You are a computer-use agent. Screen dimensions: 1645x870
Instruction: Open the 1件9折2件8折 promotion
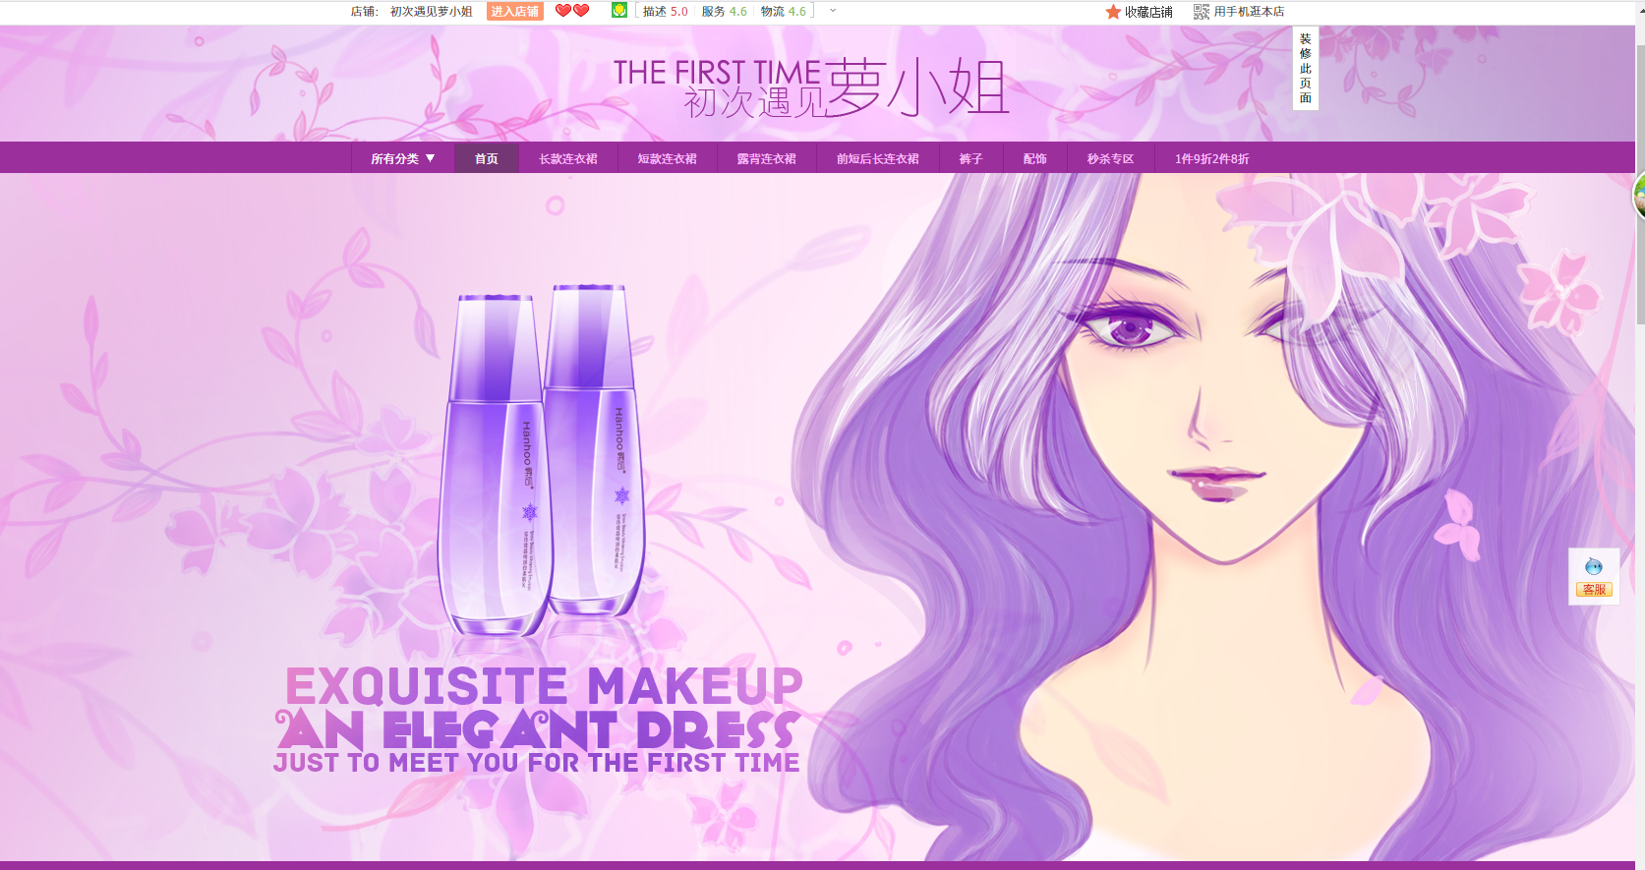(1212, 158)
